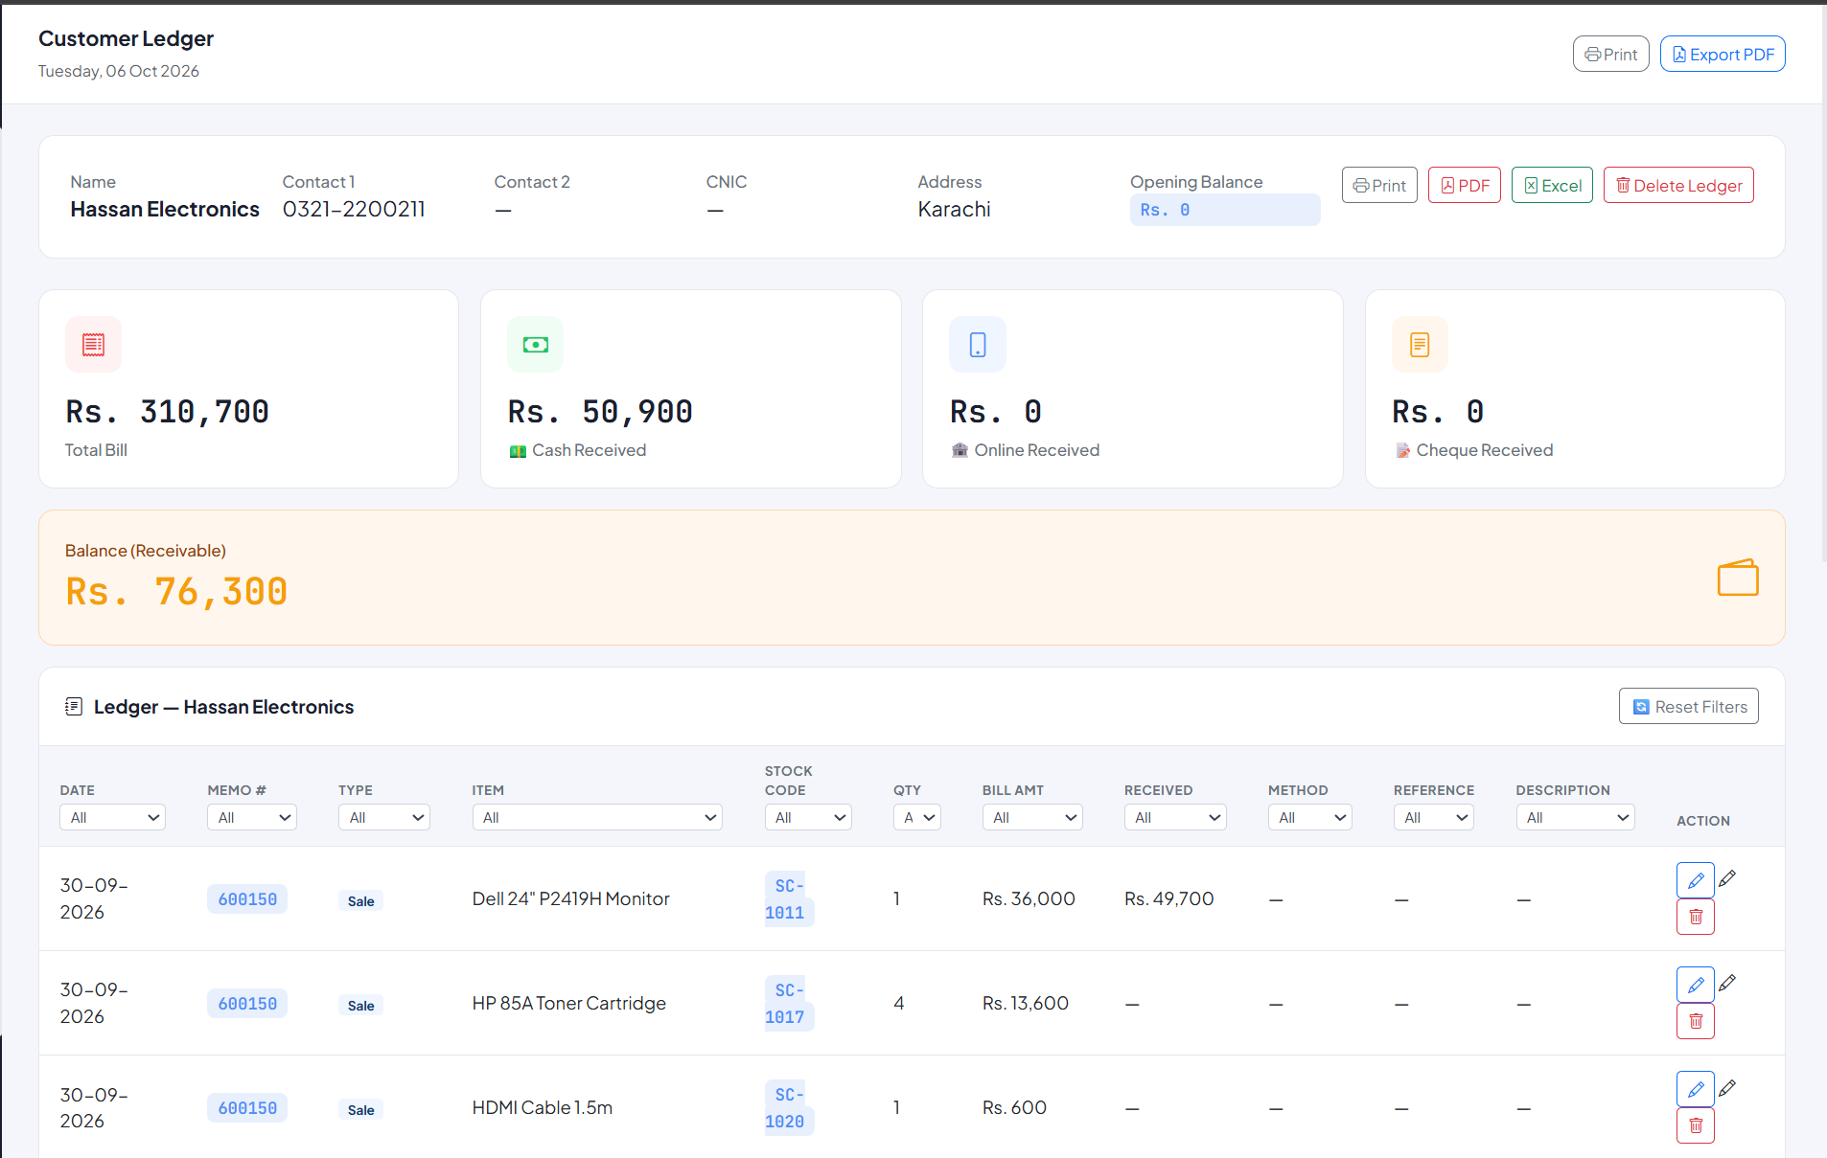Click memo 600150 in Dell Monitor row
This screenshot has width=1827, height=1158.
tap(247, 898)
